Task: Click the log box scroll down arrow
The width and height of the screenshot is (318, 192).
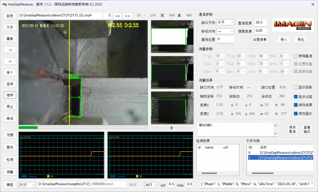Action: [x=276, y=134]
